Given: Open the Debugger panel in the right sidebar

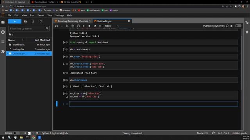Looking at the screenshot, I should coord(247,32).
